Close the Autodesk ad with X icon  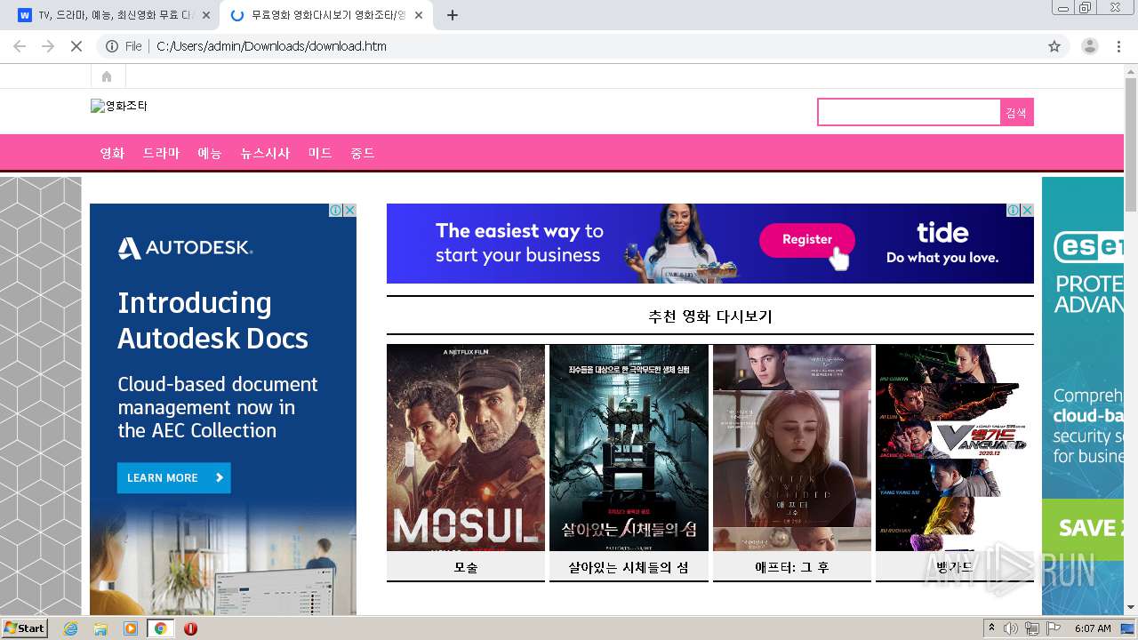tap(349, 211)
